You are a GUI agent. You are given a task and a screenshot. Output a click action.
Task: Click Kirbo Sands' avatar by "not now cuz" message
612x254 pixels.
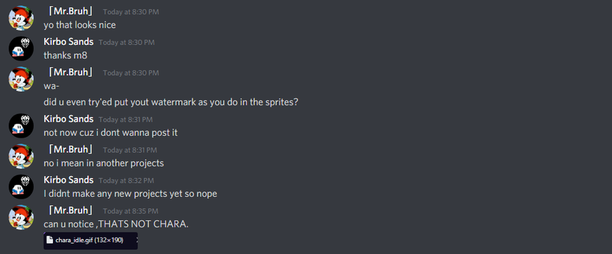tap(21, 126)
